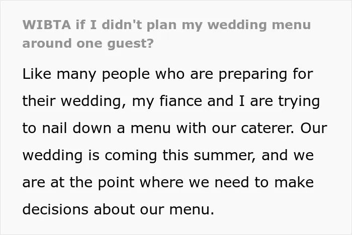The height and width of the screenshot is (235, 352).
Task: Click the word "coming" in the paragraph
Action: [131, 156]
